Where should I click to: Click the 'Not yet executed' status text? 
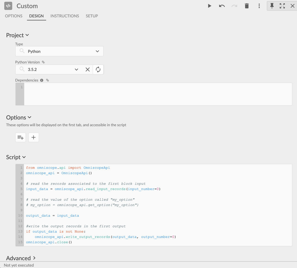(x=19, y=265)
